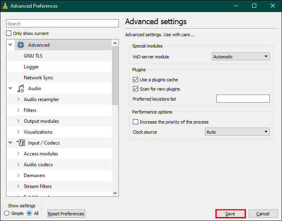282x221 pixels.
Task: Select Network Sync in the tree
Action: 38,78
